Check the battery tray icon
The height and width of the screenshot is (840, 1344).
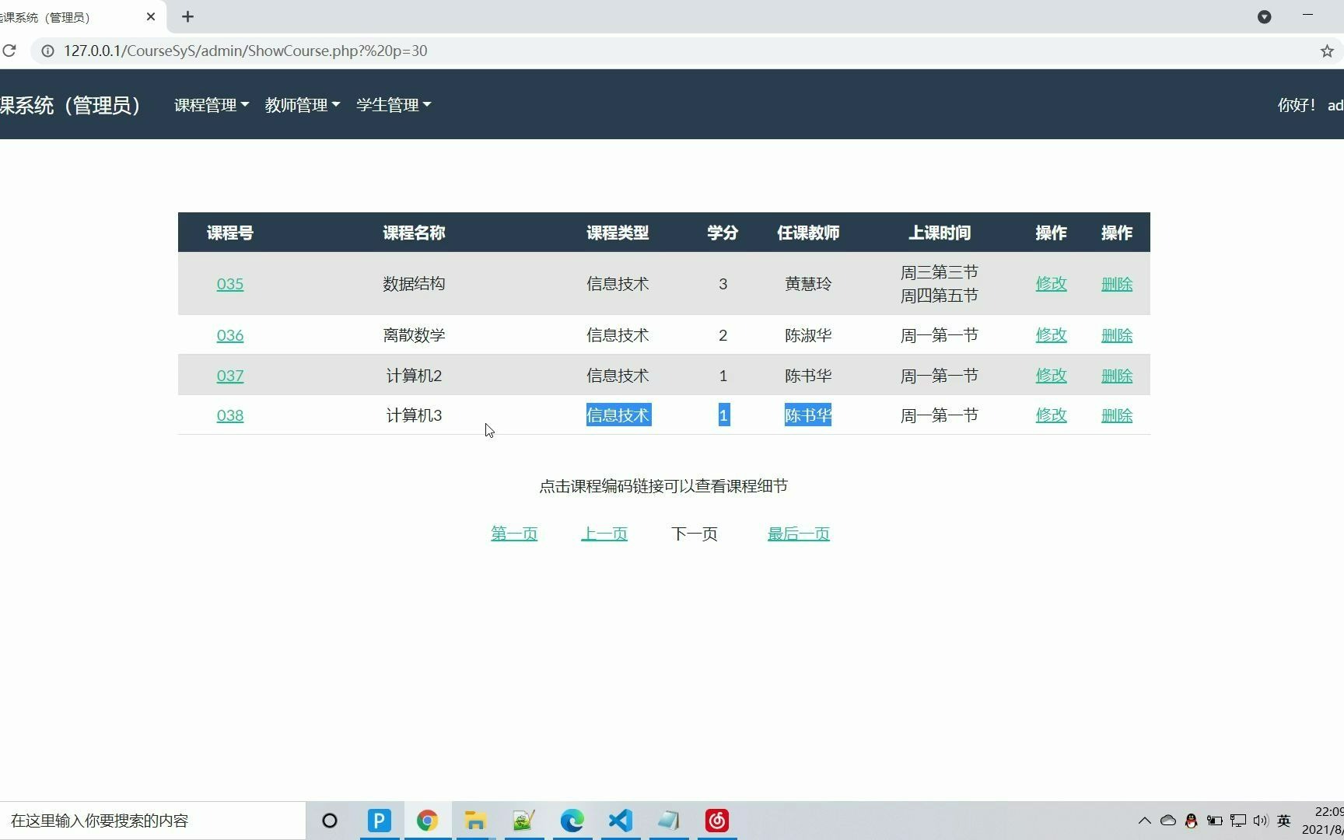(x=1214, y=821)
